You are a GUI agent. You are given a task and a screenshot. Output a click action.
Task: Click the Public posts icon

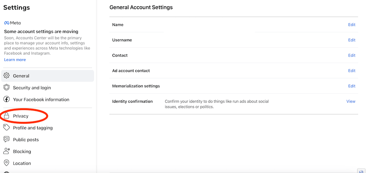(6, 140)
